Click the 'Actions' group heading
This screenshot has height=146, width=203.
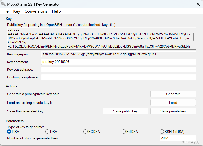(x=11, y=86)
